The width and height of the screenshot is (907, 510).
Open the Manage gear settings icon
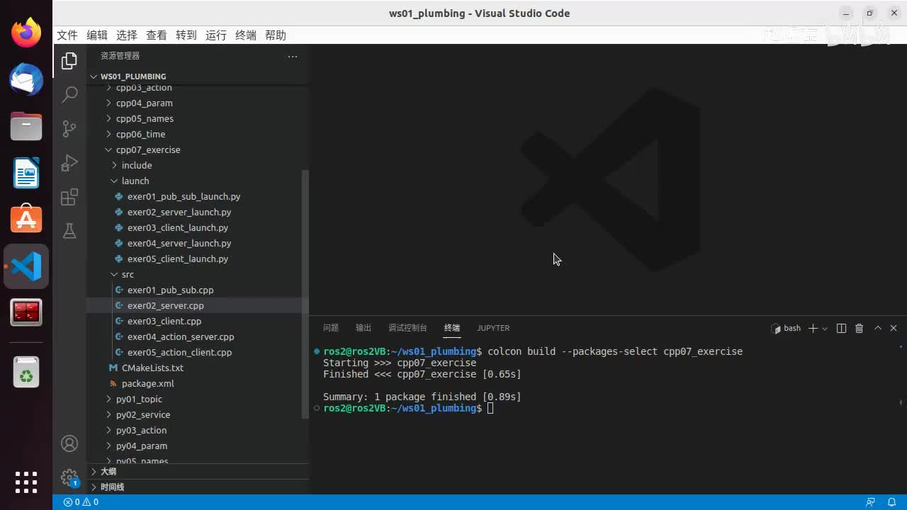click(x=69, y=477)
